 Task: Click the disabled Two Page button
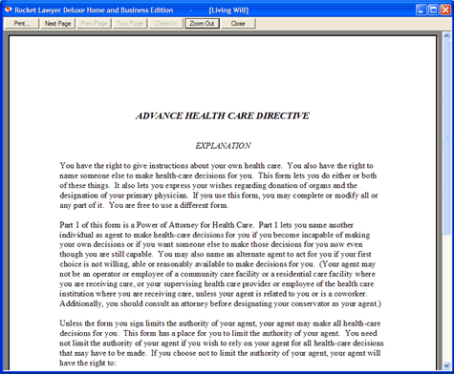click(130, 24)
